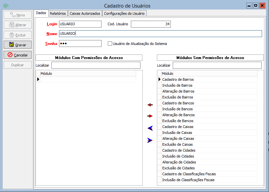Viewport: 269px width, 192px height.
Task: Click the application icon in the title bar
Action: tap(5, 6)
